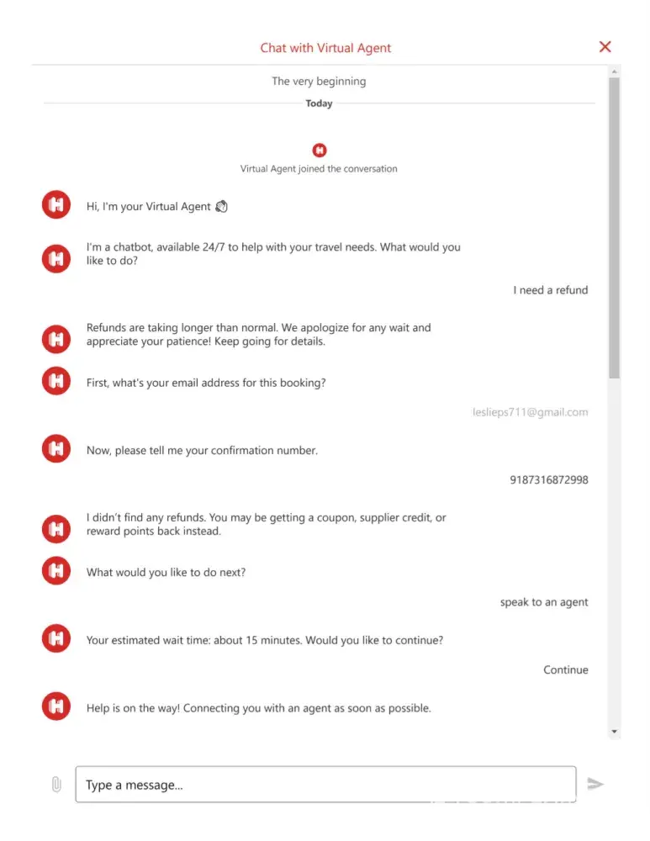Click the lesliegs711@gmail.com email text

[530, 412]
